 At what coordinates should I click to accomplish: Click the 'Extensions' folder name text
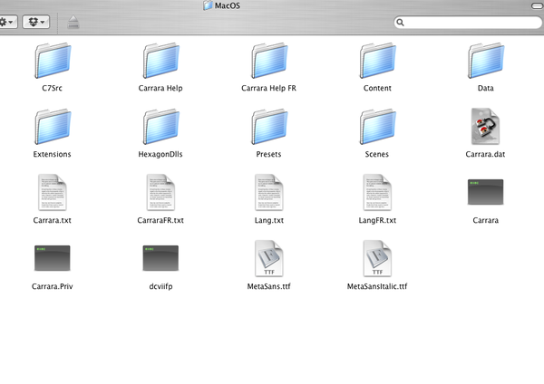(52, 154)
